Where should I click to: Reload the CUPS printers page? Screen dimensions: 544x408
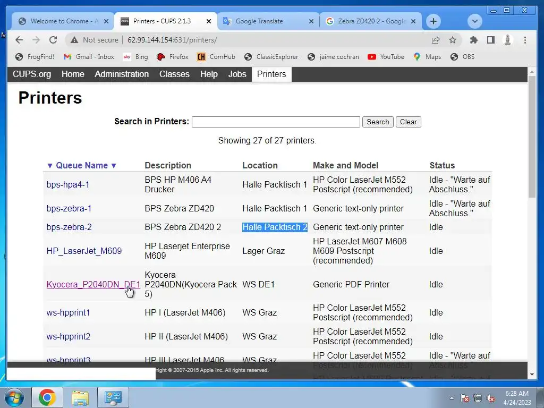(x=53, y=40)
